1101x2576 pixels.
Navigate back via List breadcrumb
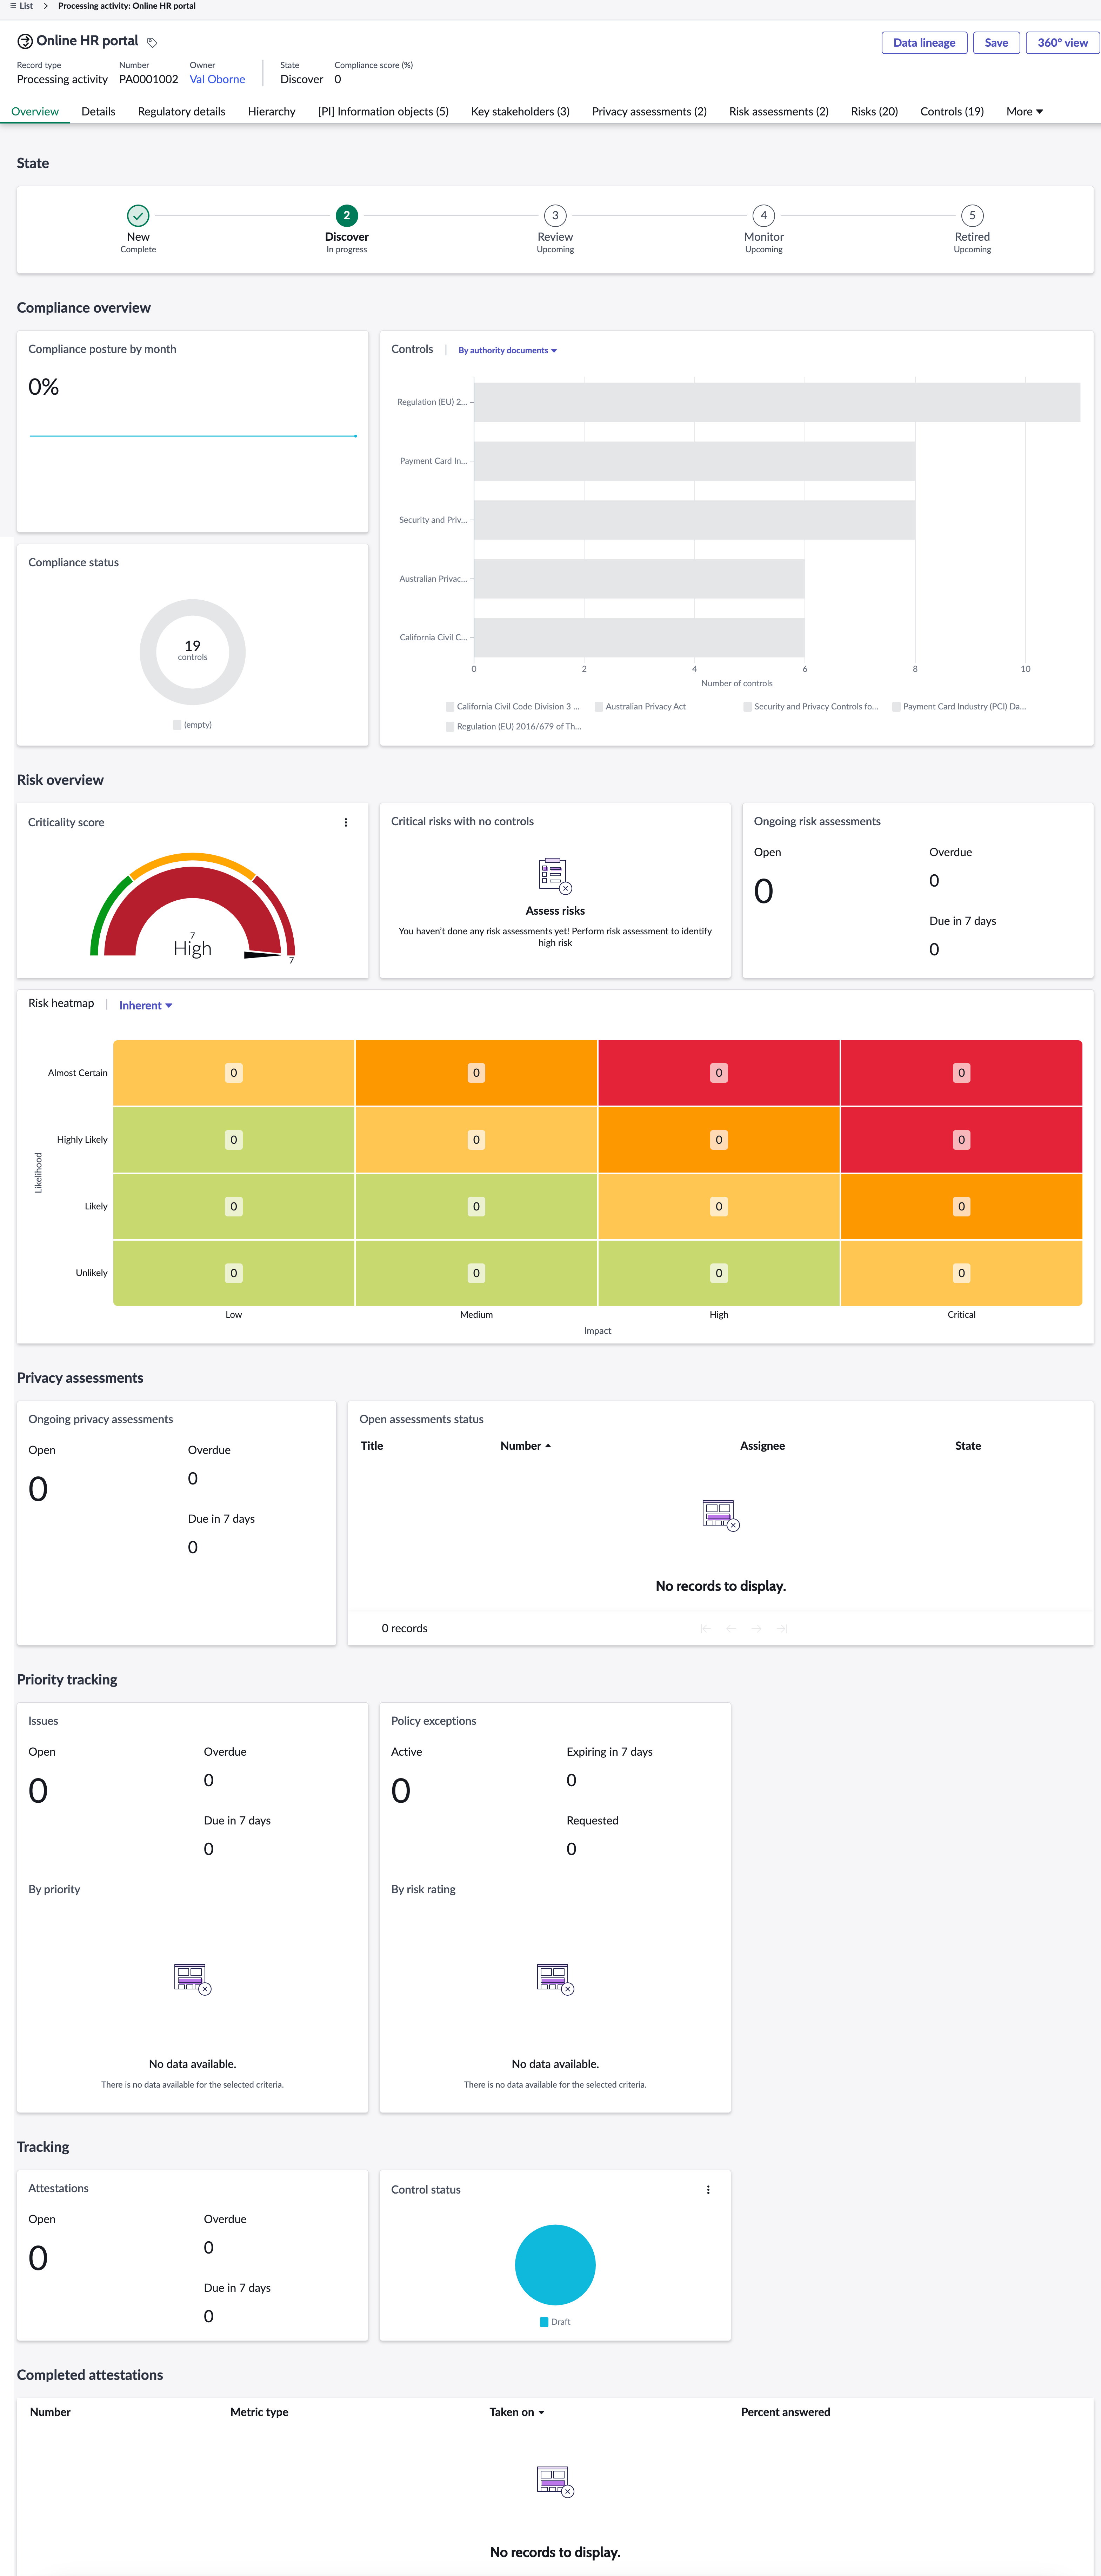tap(26, 6)
